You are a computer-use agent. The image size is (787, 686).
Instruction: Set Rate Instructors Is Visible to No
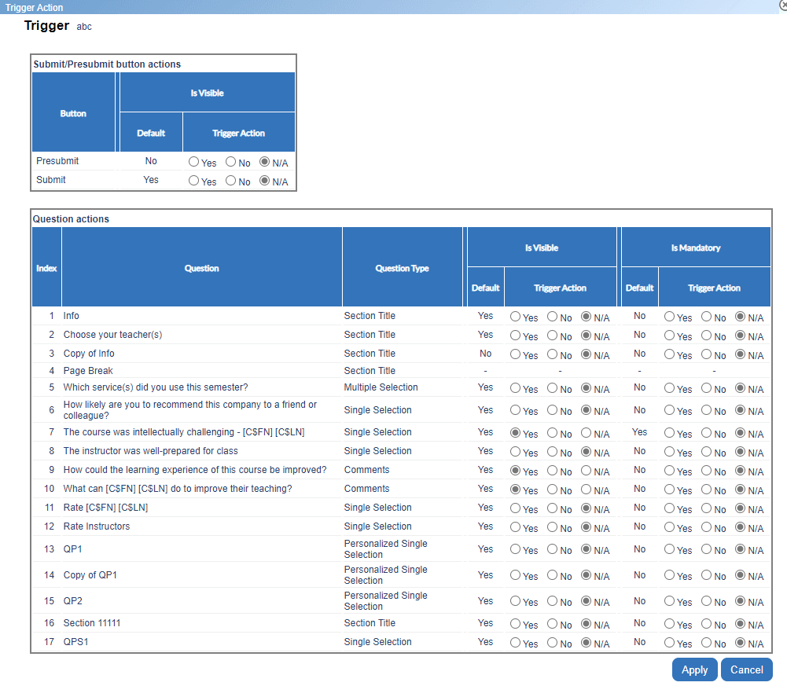pos(553,527)
